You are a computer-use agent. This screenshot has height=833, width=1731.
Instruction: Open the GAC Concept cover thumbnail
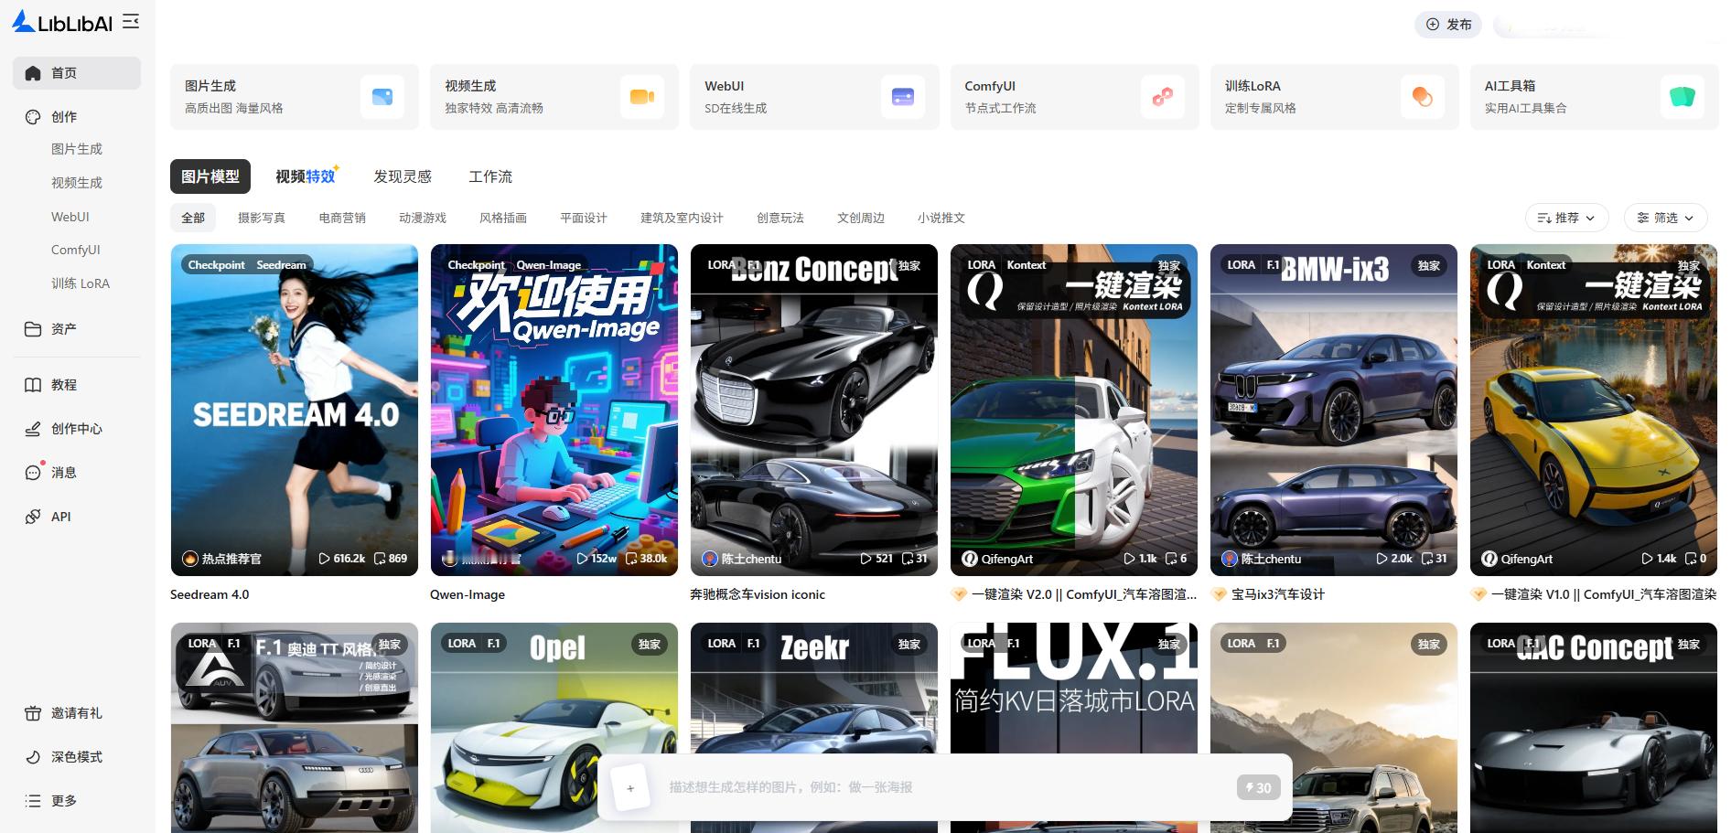1594,728
